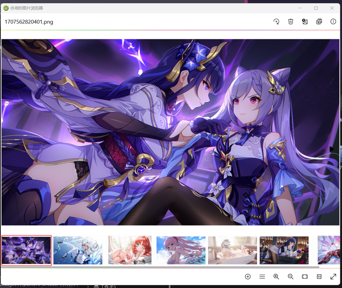This screenshot has height=288, width=342.
Task: Delete the image using the trash icon
Action: [291, 21]
